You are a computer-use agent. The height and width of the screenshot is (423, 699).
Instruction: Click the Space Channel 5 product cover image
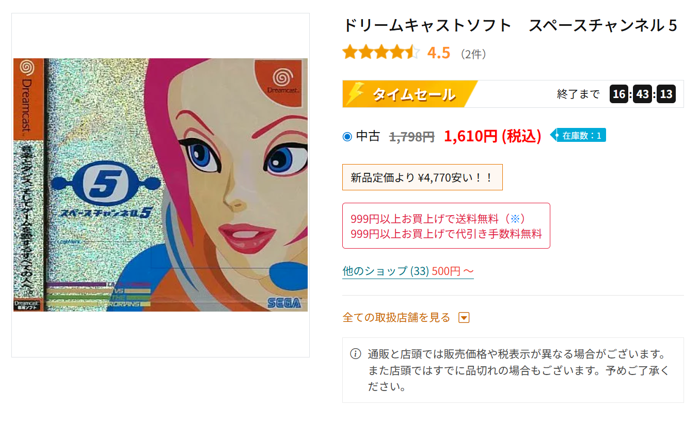coord(161,185)
